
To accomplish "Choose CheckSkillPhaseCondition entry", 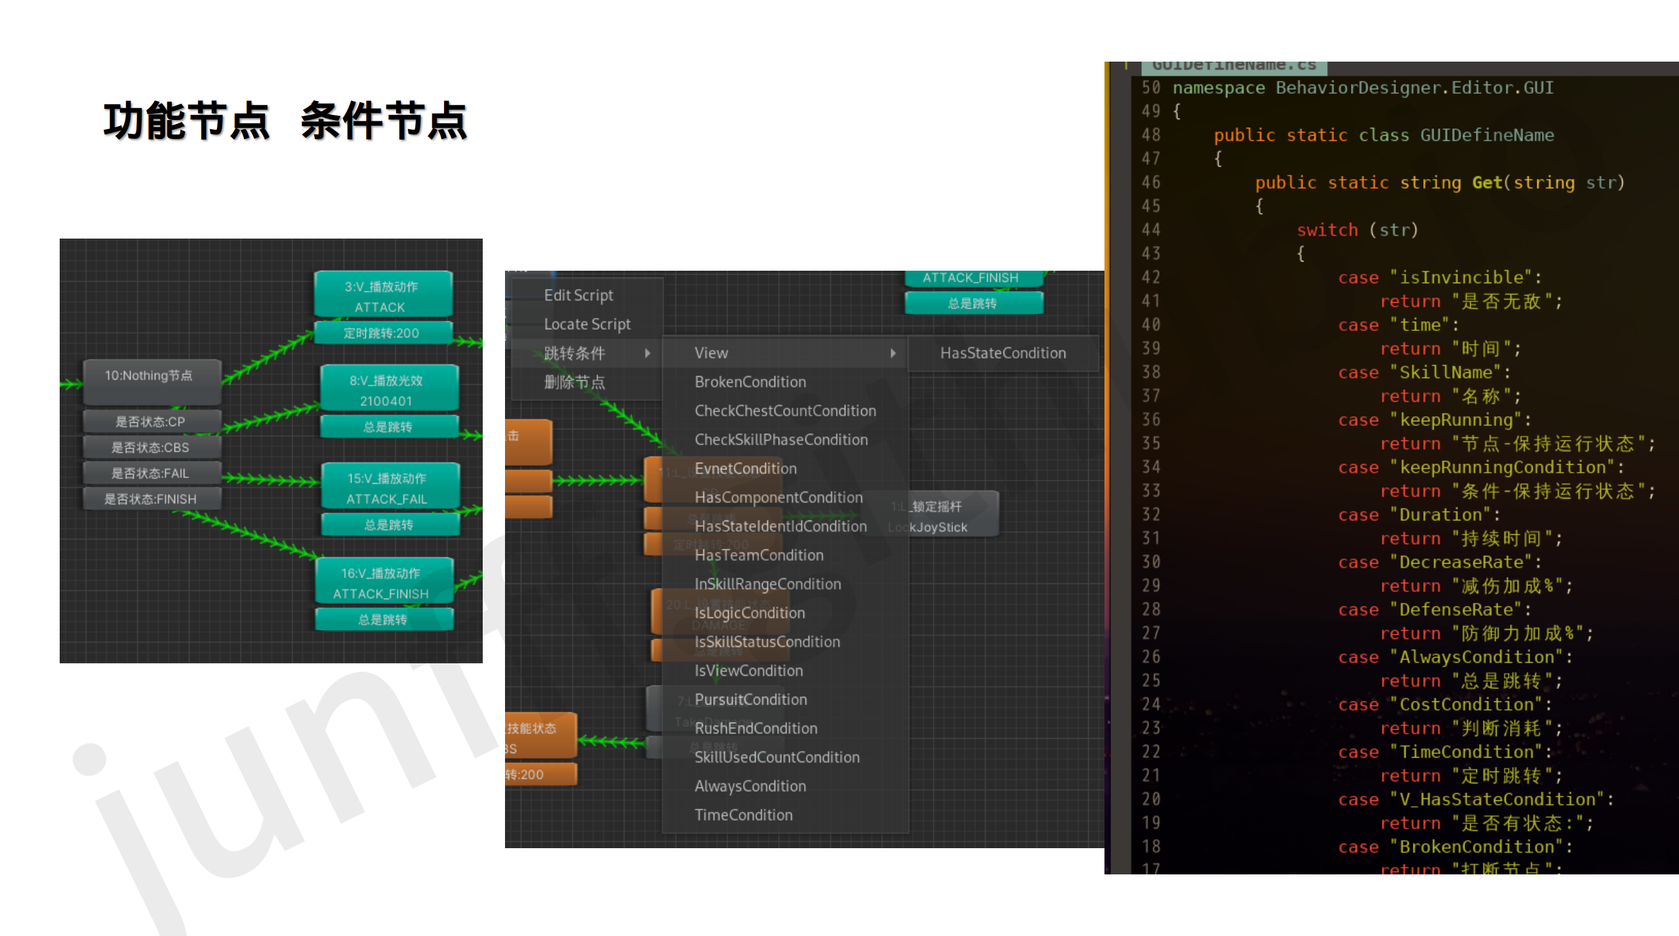I will coord(781,440).
